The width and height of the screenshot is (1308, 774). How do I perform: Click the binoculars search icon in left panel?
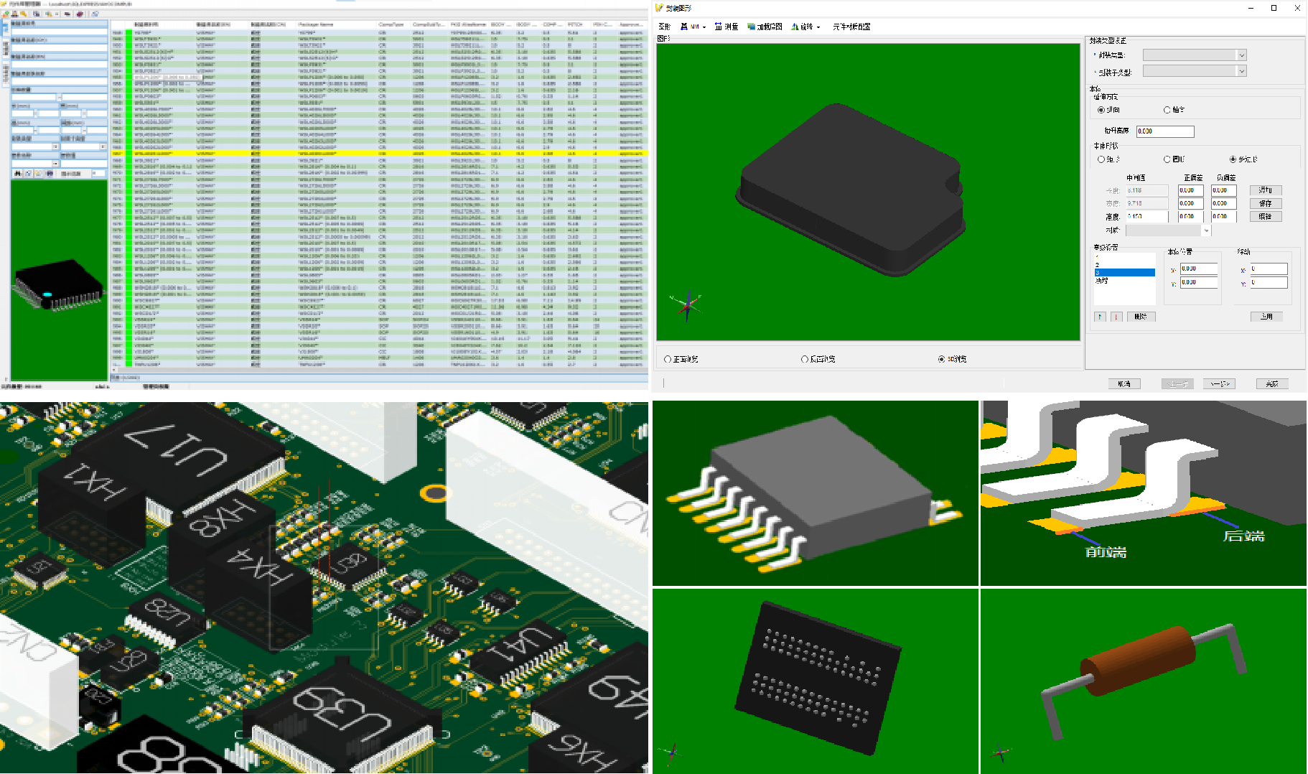17,173
